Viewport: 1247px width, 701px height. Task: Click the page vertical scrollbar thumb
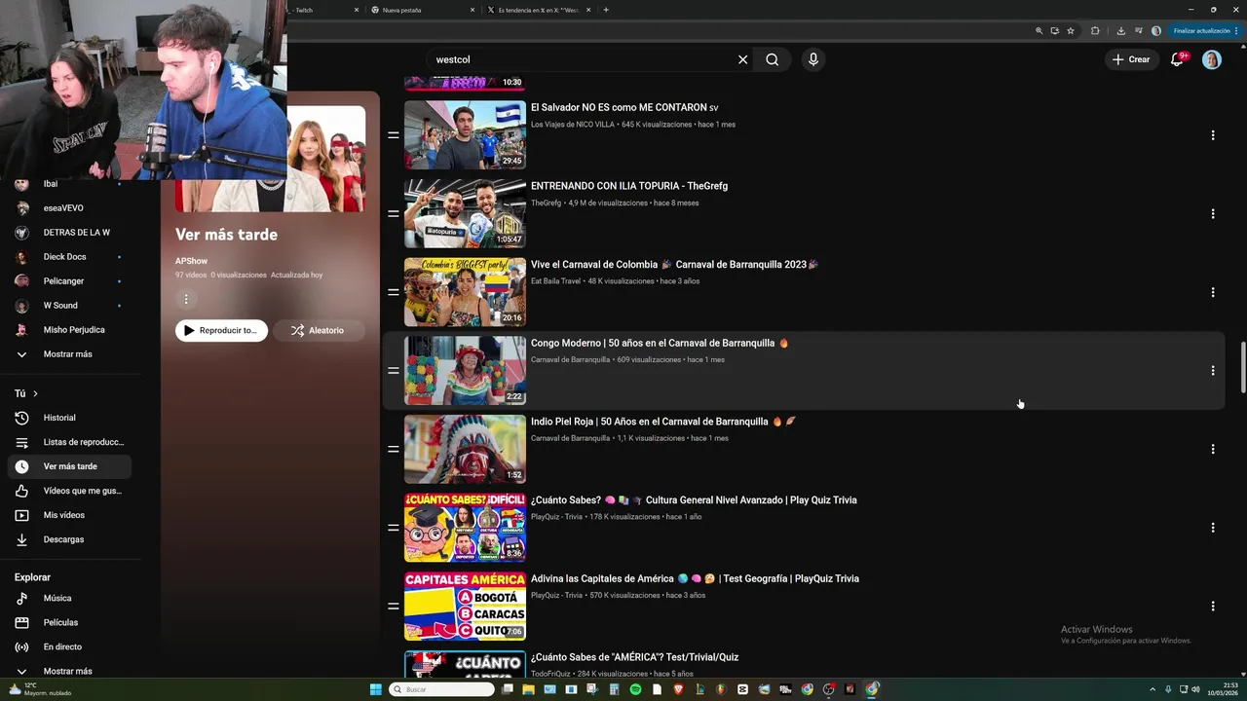point(1242,368)
